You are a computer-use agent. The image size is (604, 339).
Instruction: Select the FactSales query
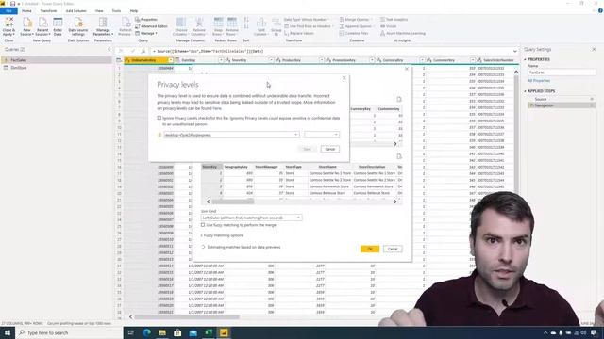[57, 60]
